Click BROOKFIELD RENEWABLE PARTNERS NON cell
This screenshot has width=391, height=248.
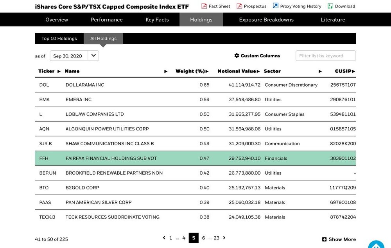[114, 173]
